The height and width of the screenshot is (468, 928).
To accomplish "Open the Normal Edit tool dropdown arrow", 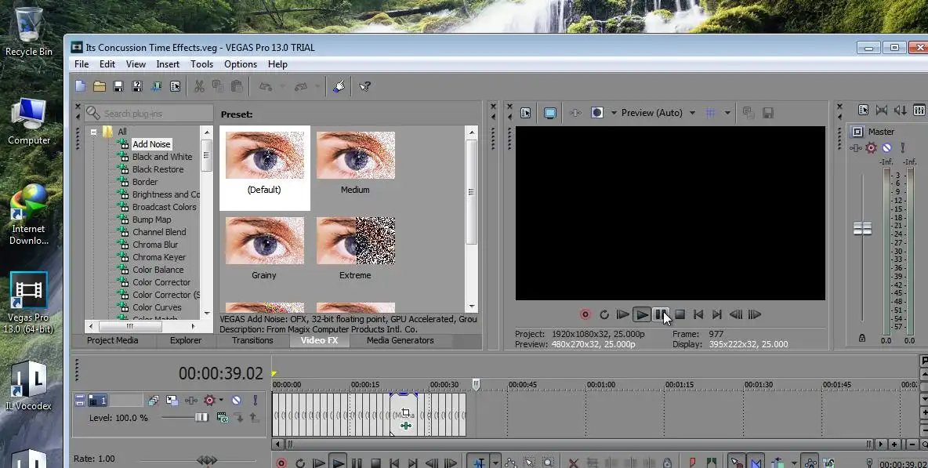I will pyautogui.click(x=495, y=463).
